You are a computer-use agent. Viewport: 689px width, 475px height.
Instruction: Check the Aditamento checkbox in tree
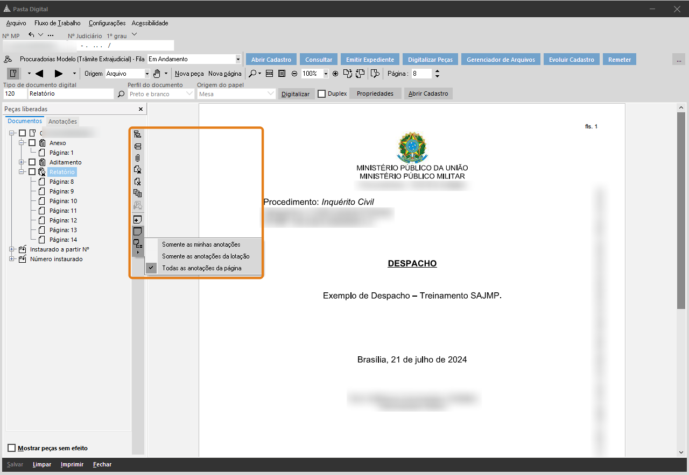point(32,162)
